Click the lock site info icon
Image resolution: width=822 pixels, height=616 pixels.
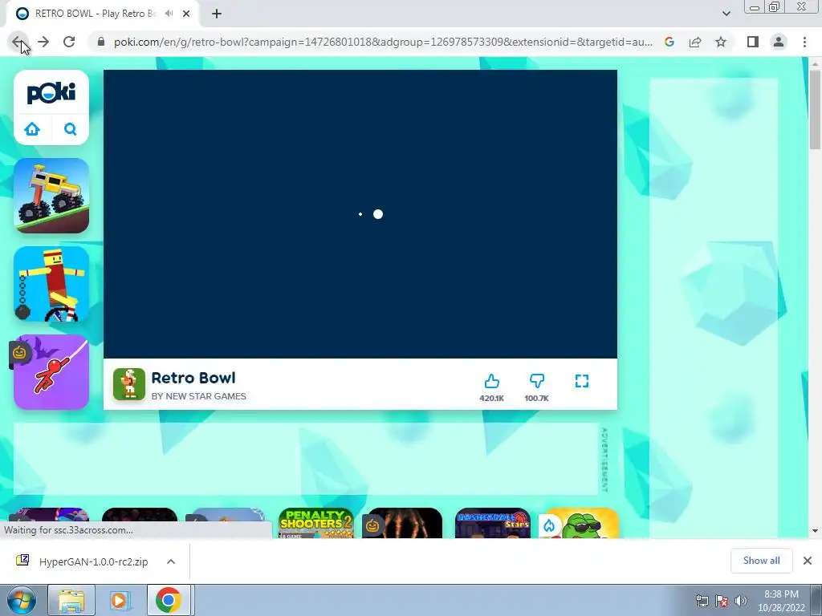pyautogui.click(x=101, y=42)
